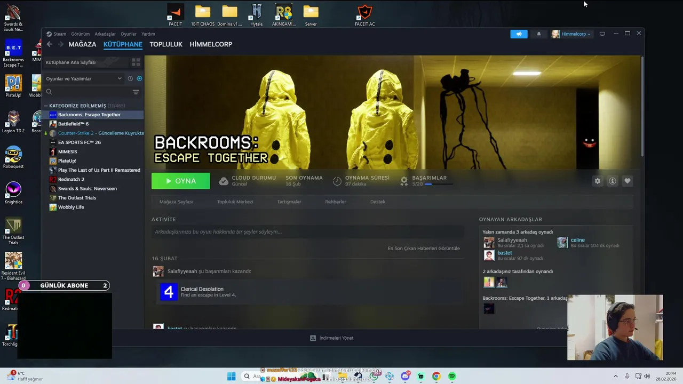This screenshot has height=384, width=683.
Task: Go forward with Steam's right arrow
Action: pos(60,44)
